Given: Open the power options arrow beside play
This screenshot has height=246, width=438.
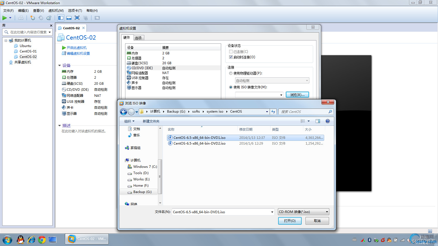Looking at the screenshot, I should (10, 18).
